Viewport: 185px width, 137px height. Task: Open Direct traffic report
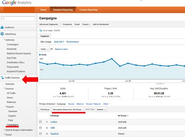coord(10,98)
